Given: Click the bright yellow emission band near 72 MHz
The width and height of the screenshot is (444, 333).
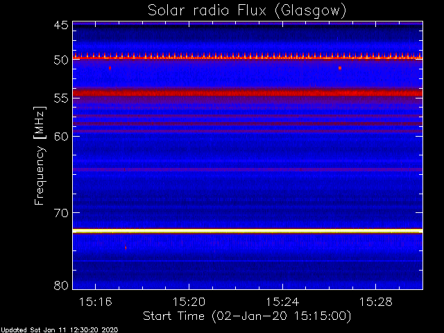Looking at the screenshot, I should click(x=248, y=231).
